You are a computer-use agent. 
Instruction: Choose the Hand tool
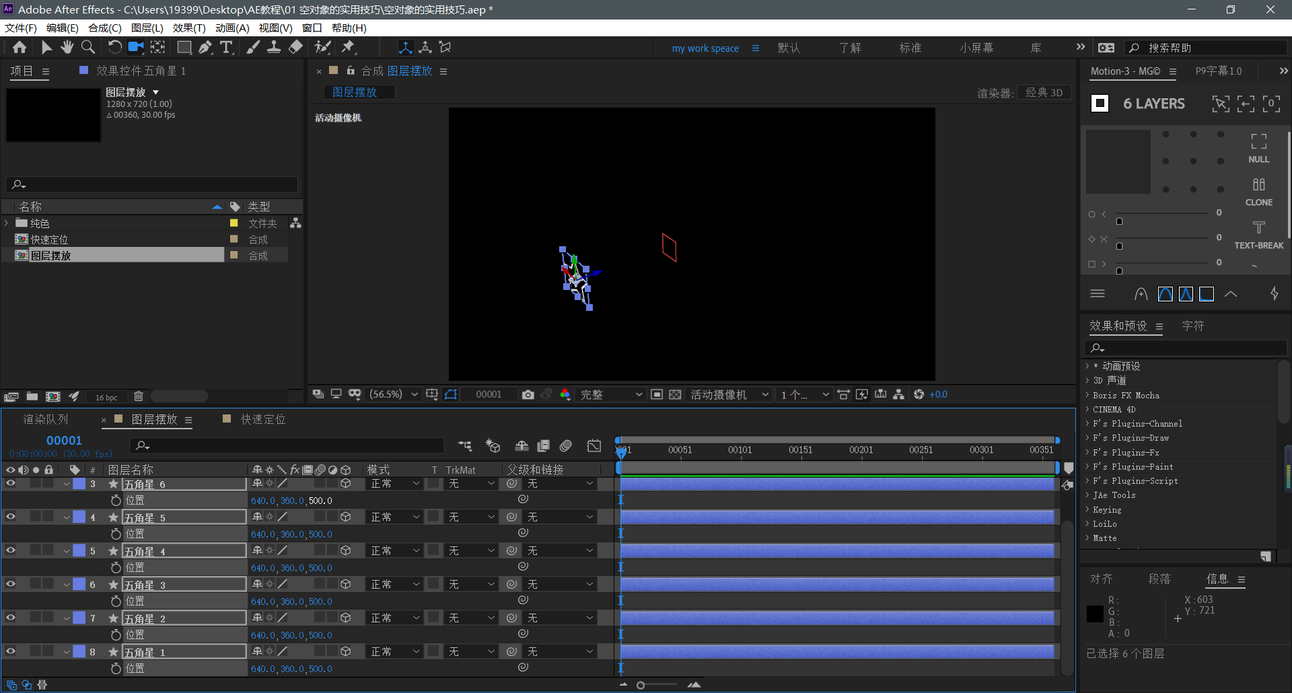tap(67, 47)
